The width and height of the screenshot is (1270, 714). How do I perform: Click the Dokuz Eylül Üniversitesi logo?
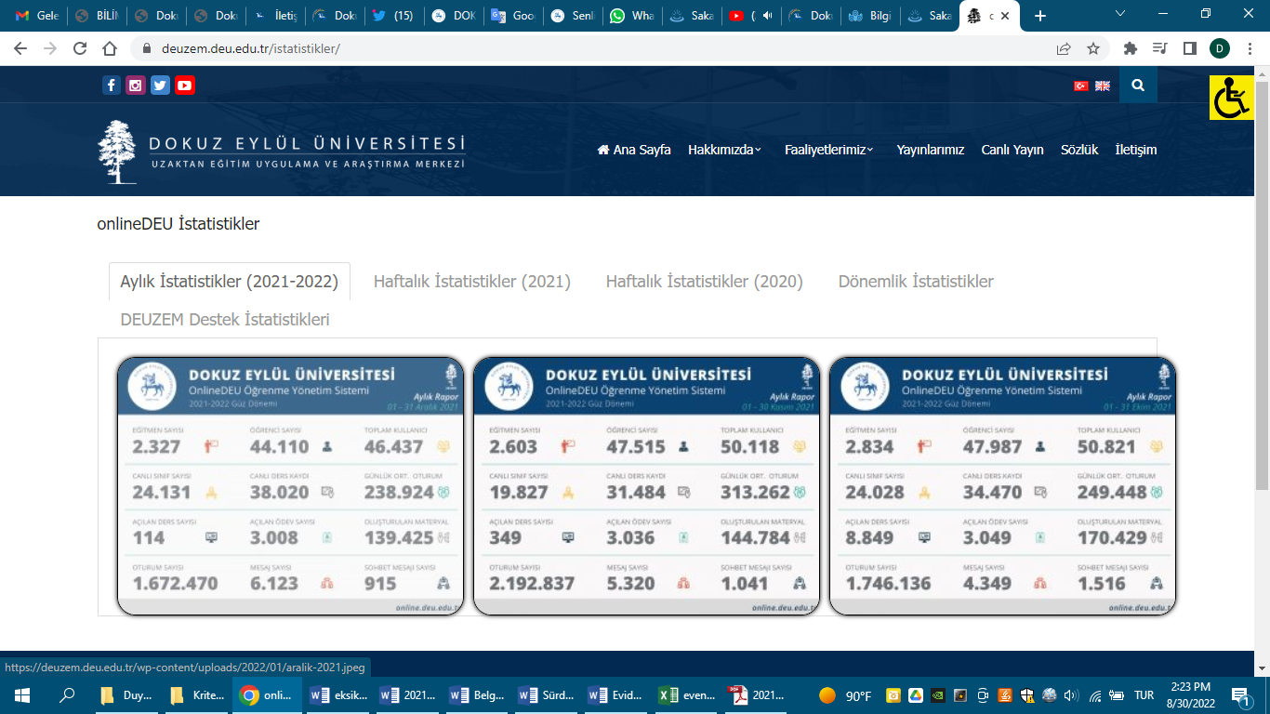tap(279, 149)
